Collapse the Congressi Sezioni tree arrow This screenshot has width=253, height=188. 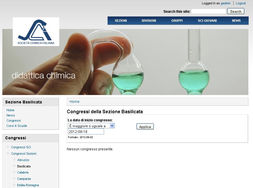click(8, 154)
